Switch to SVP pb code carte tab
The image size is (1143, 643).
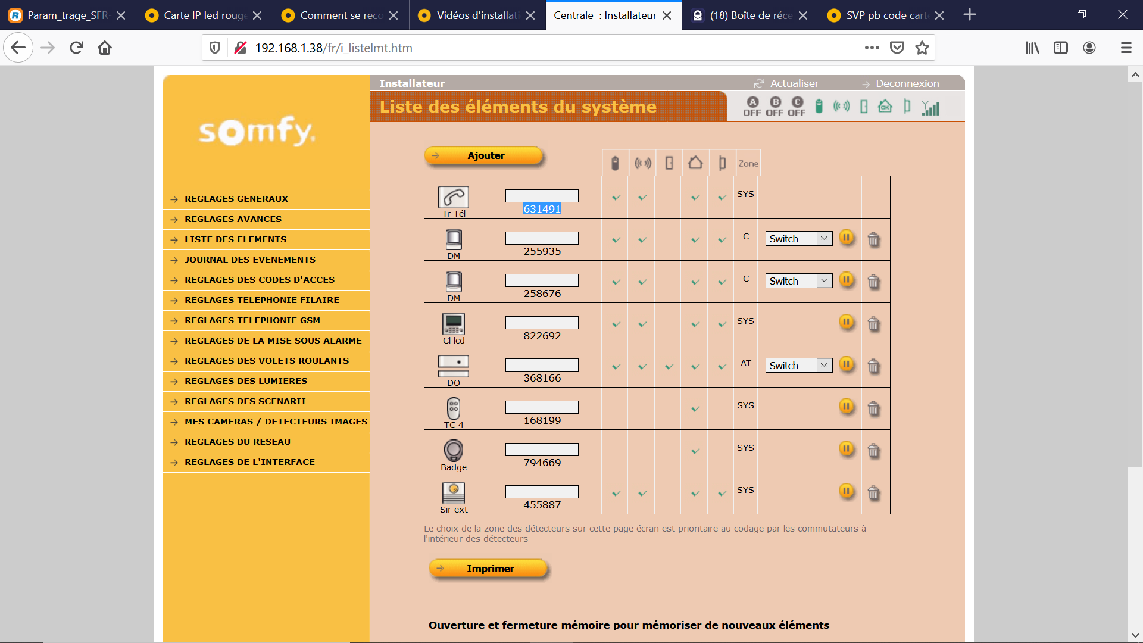click(x=887, y=15)
